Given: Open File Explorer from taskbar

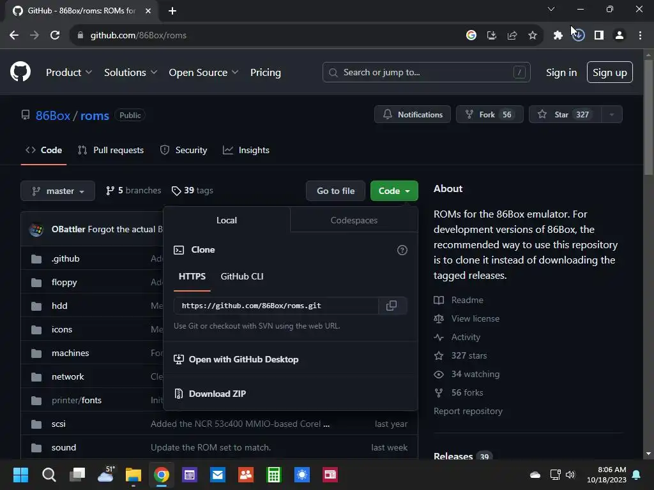Looking at the screenshot, I should tap(133, 475).
